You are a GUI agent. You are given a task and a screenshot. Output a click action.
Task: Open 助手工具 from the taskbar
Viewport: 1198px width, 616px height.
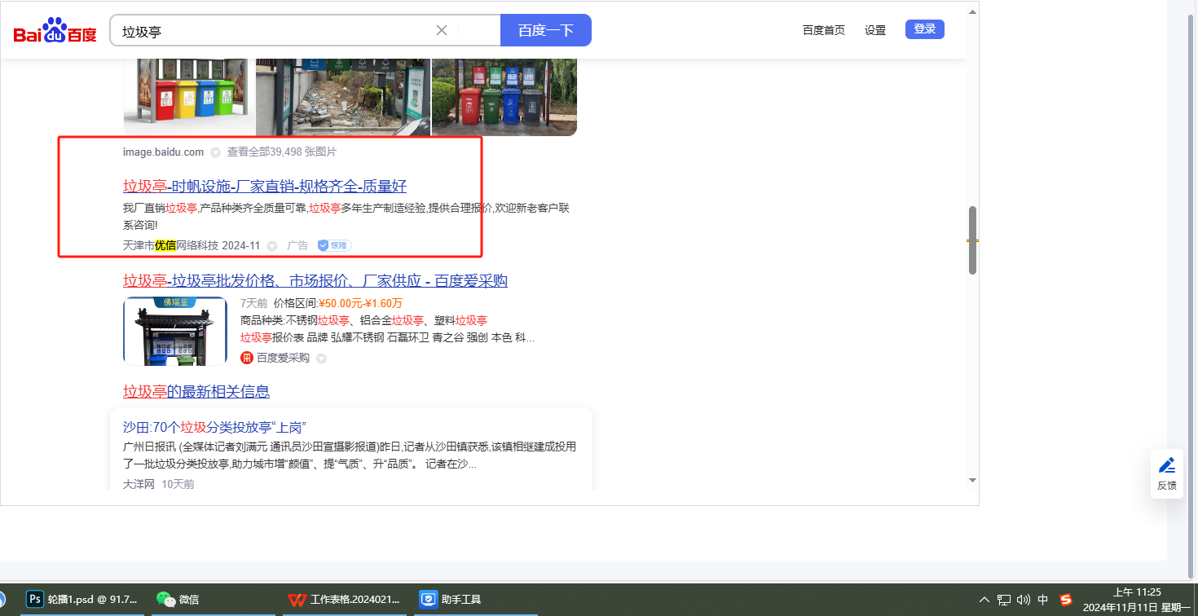coord(451,600)
